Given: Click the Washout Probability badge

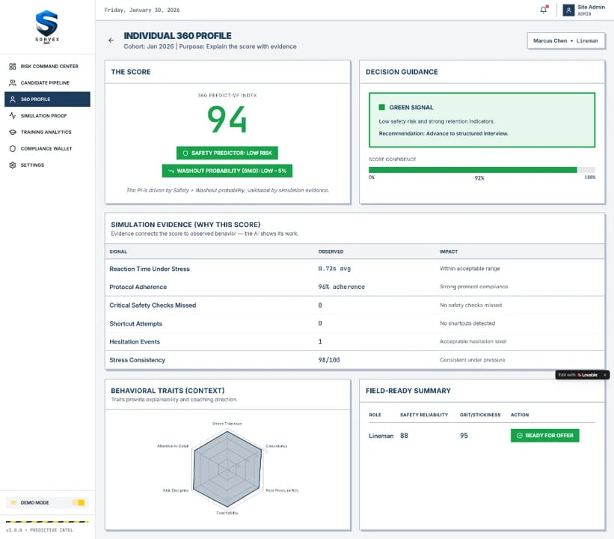Looking at the screenshot, I should click(227, 170).
